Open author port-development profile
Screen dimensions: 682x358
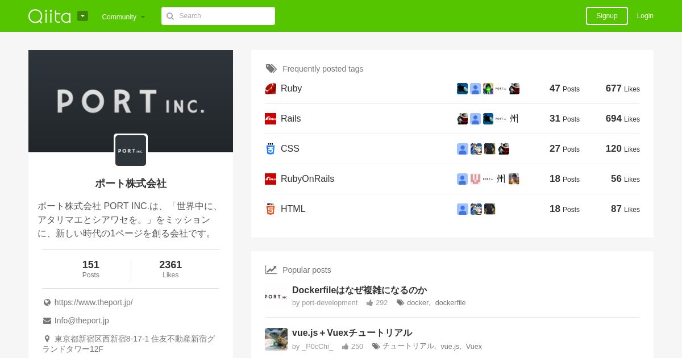(330, 303)
